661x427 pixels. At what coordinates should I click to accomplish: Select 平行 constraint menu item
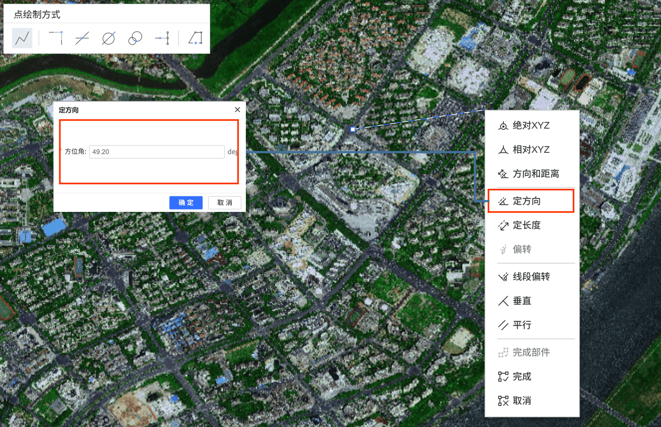click(x=522, y=325)
